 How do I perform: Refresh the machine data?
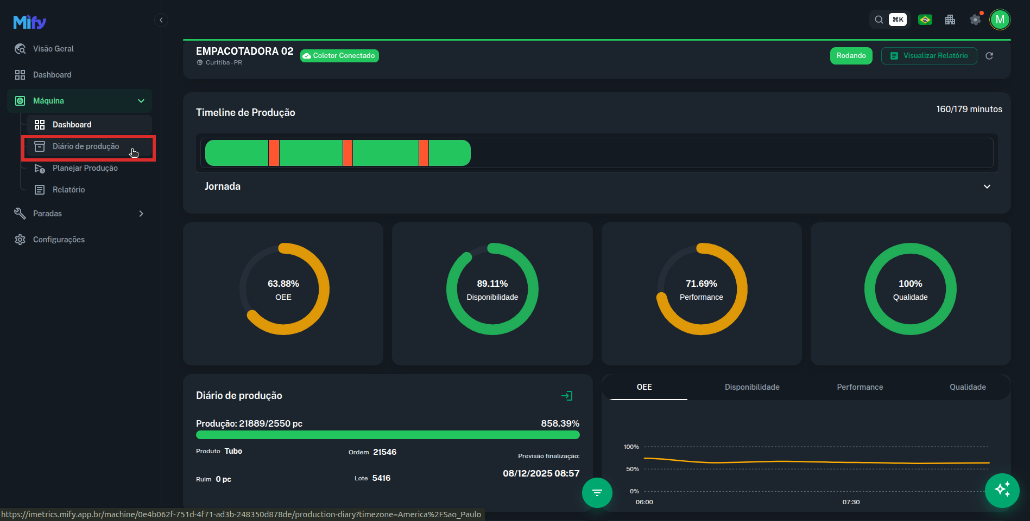pos(989,56)
